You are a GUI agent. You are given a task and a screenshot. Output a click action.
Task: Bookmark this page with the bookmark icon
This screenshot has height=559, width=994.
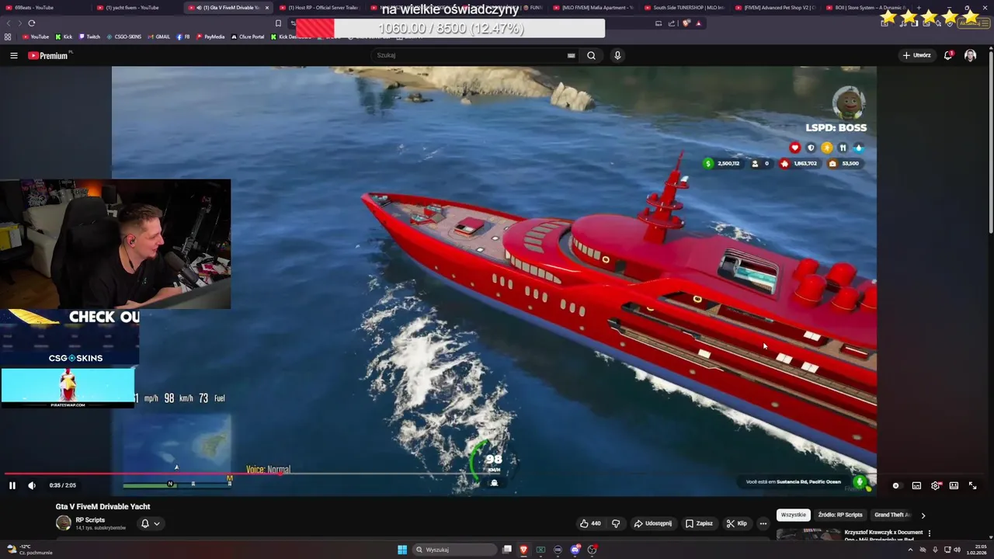click(278, 23)
